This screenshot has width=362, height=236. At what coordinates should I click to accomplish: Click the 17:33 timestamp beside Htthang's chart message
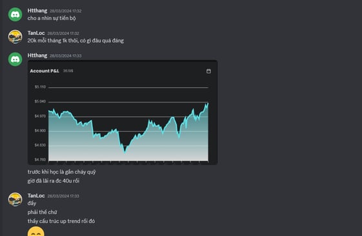coord(66,55)
